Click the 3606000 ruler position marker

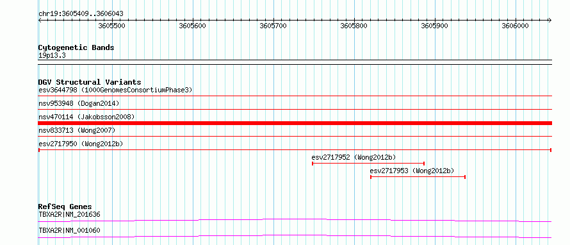(x=516, y=26)
